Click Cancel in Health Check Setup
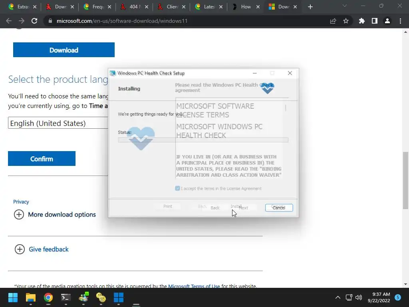Viewport: 409px width, 307px height. (x=279, y=207)
